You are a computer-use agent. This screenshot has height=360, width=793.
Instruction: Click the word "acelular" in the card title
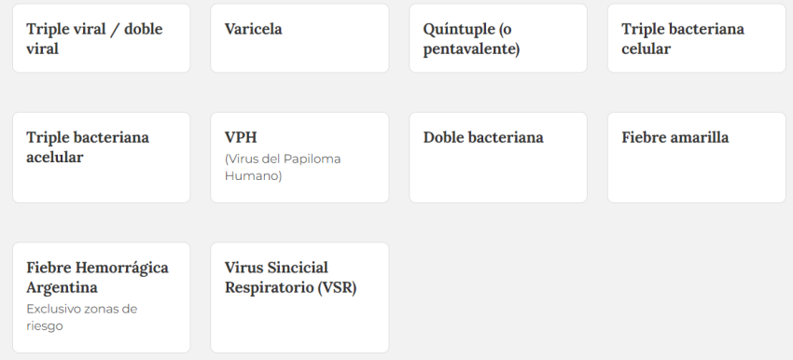tap(55, 158)
